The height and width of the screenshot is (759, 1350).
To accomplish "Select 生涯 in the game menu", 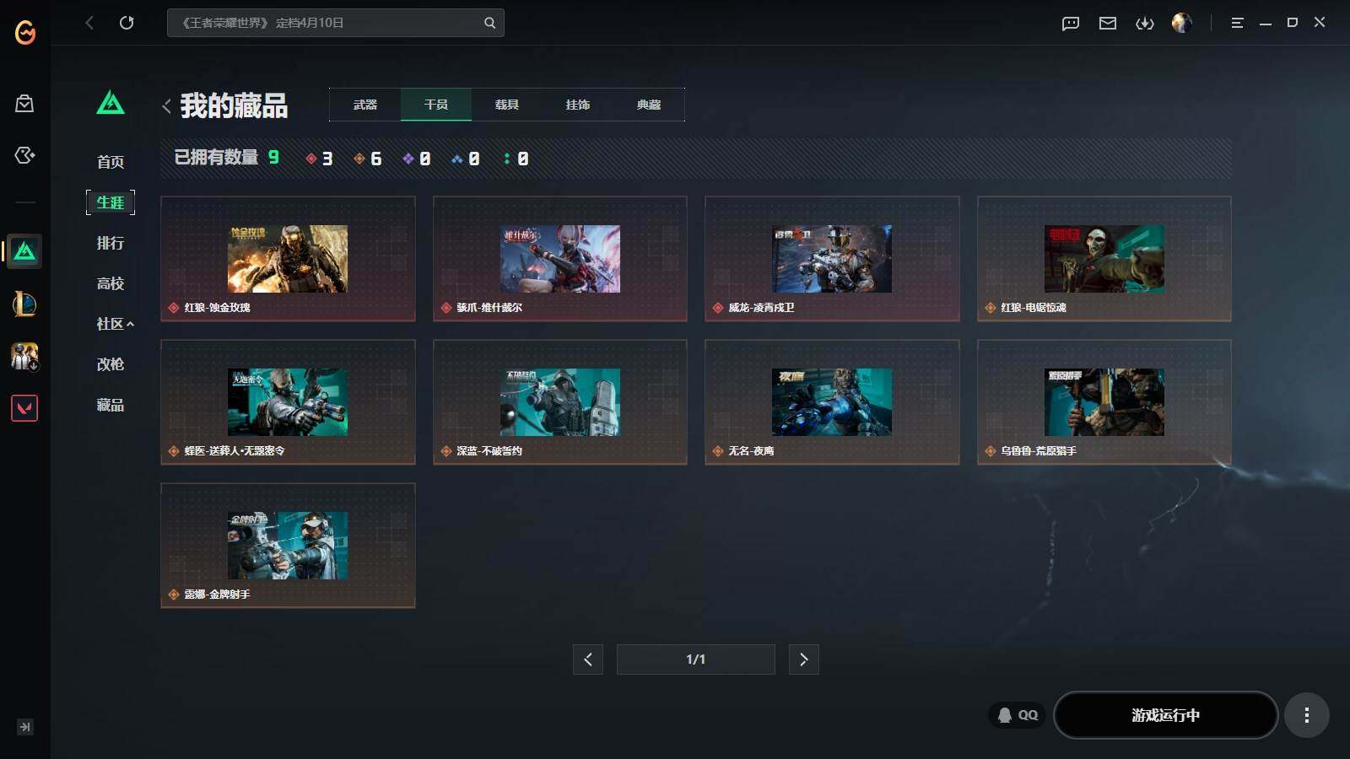I will pyautogui.click(x=111, y=202).
